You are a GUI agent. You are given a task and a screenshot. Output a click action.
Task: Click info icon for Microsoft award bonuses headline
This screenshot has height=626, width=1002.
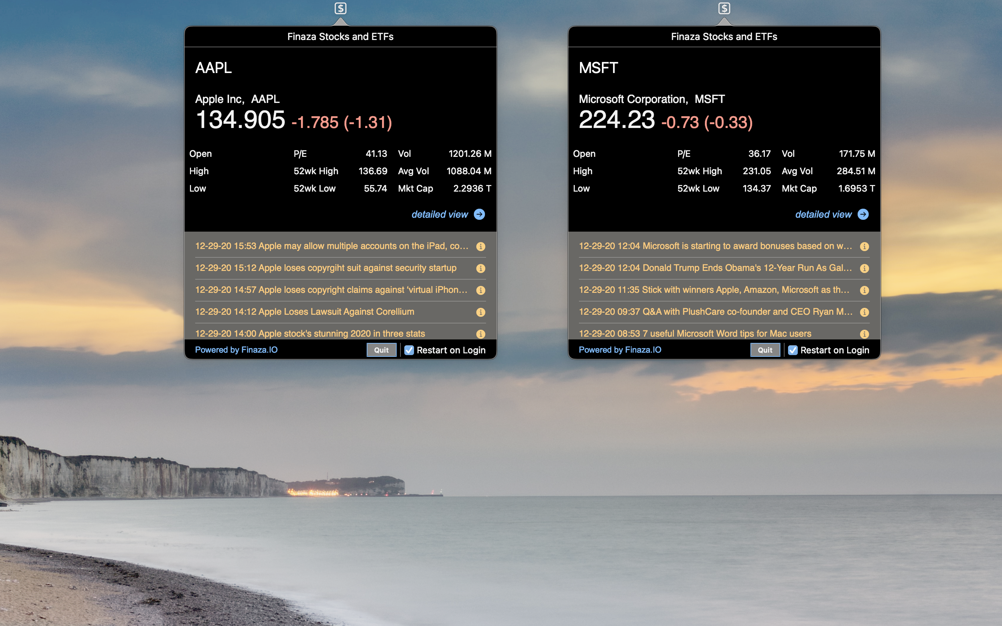pos(864,246)
